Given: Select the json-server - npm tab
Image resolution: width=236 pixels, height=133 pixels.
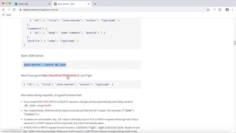Looking at the screenshot, I should point(72,4).
